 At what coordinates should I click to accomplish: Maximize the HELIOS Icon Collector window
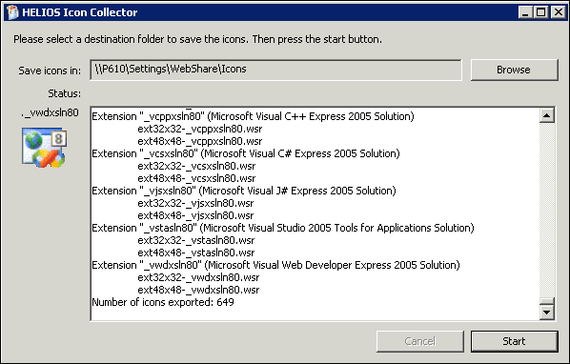pyautogui.click(x=540, y=12)
